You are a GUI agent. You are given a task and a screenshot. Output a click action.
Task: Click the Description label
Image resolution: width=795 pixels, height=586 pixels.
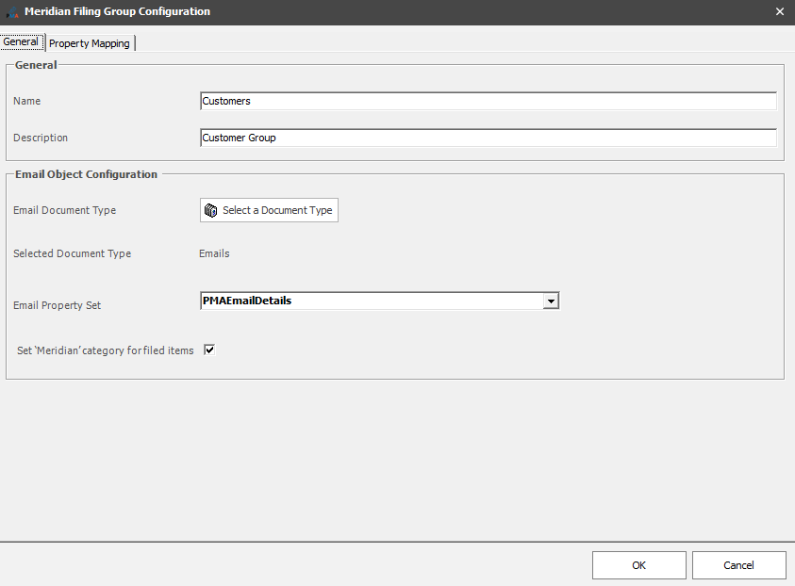point(40,138)
